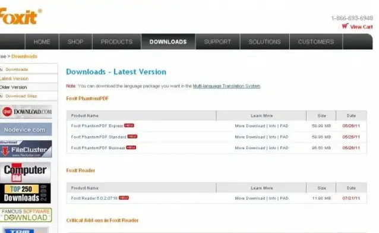Click PAD in the PhantomPDF Business row
The image size is (379, 233).
284,148
